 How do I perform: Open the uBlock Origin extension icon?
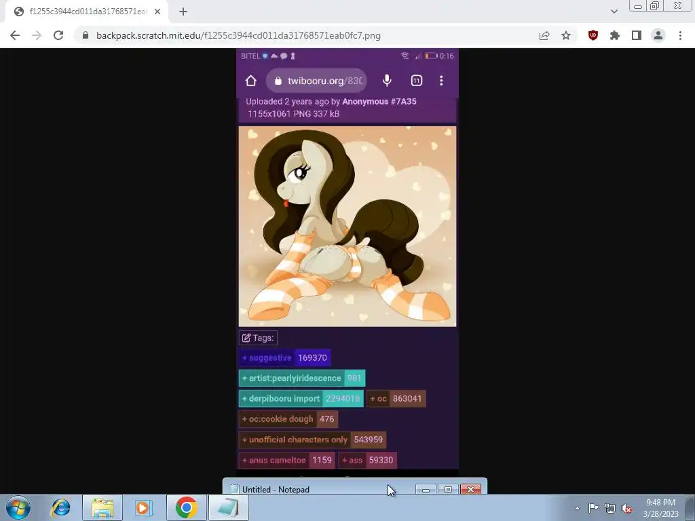(x=593, y=35)
